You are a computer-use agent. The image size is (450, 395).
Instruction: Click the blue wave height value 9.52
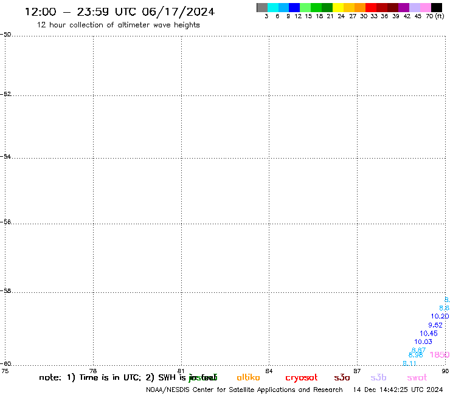[435, 325]
